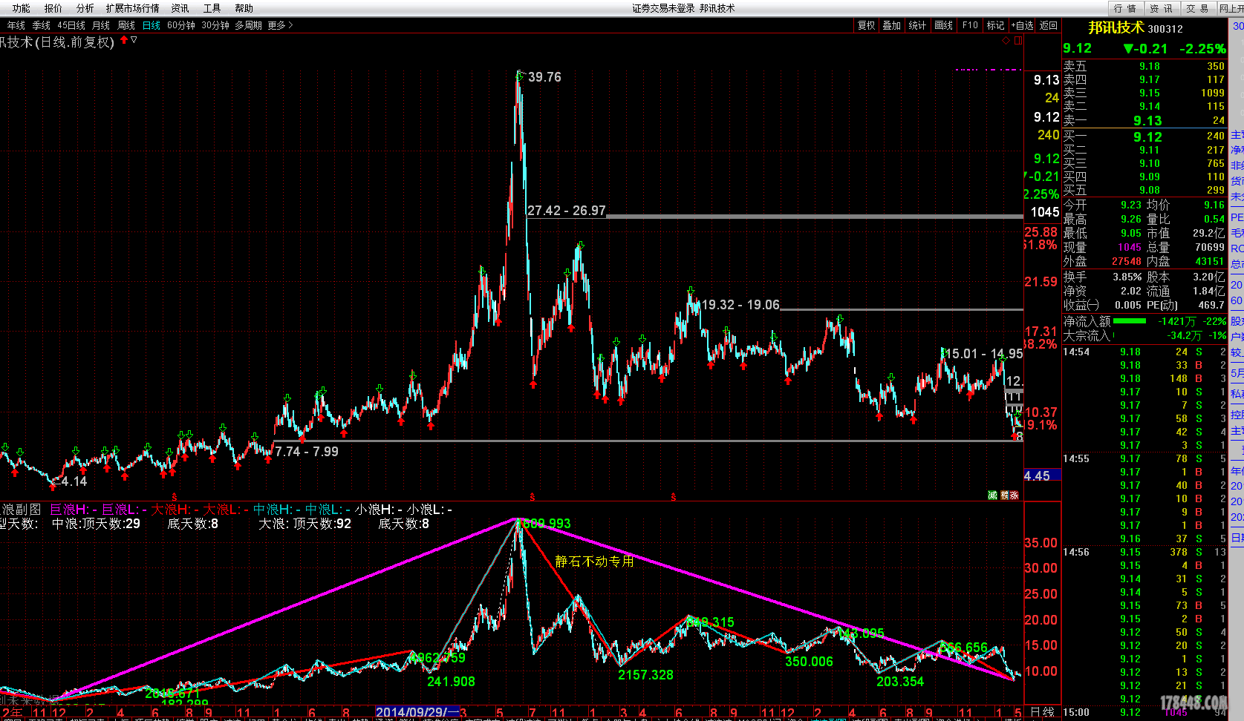The image size is (1244, 721).
Task: Switch chart period to 30分钟
Action: (x=215, y=25)
